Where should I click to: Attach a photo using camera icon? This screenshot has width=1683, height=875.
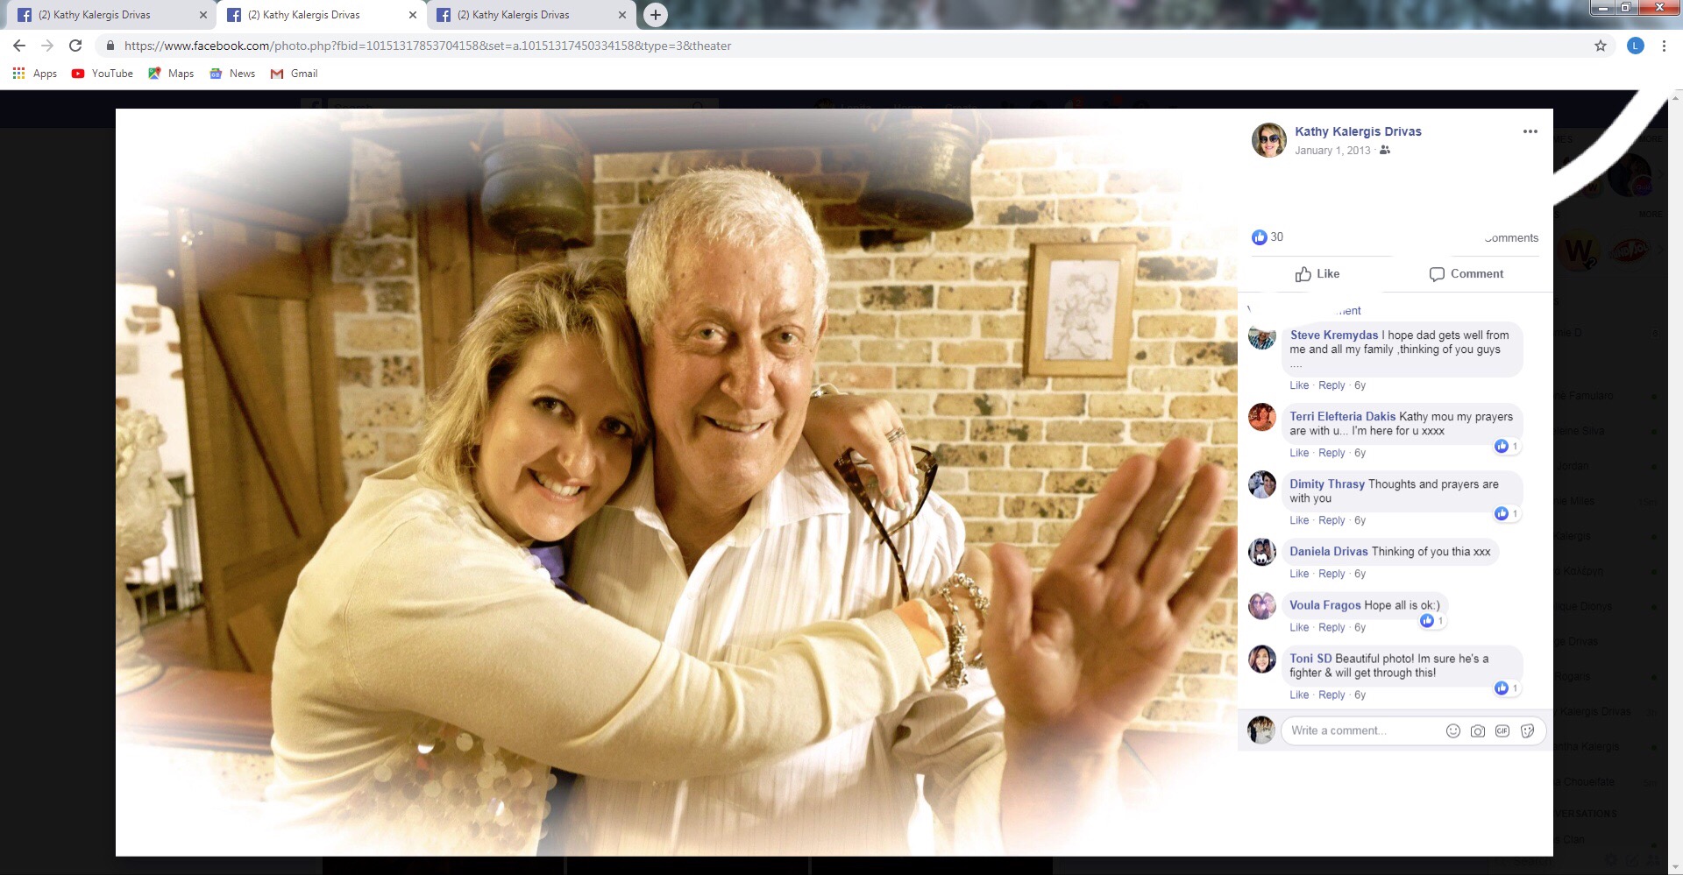click(1477, 731)
